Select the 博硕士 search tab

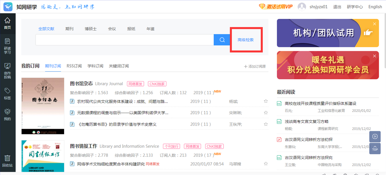click(x=91, y=29)
